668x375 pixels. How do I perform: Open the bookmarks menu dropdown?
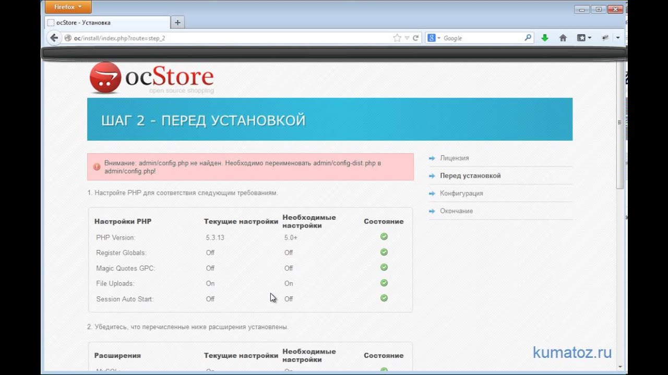pyautogui.click(x=584, y=38)
